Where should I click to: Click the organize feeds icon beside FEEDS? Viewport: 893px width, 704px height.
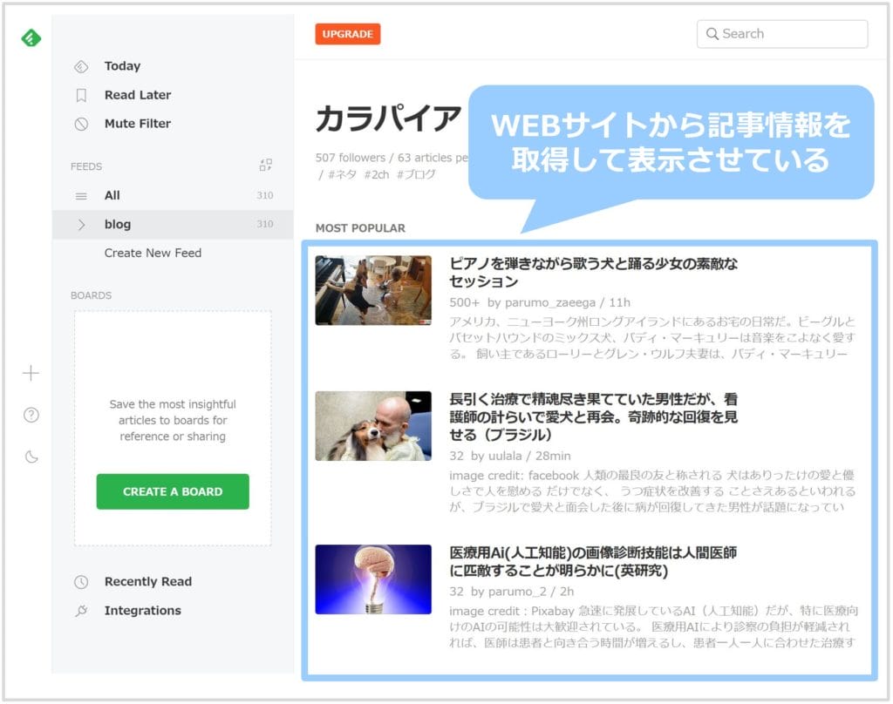click(x=266, y=166)
